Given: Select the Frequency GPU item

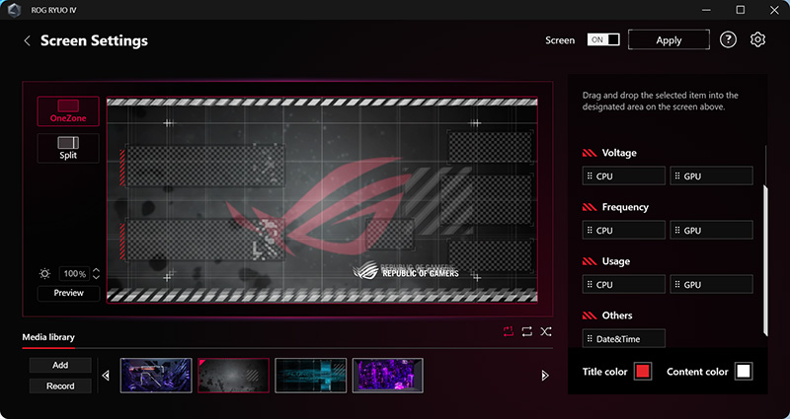Looking at the screenshot, I should (711, 230).
